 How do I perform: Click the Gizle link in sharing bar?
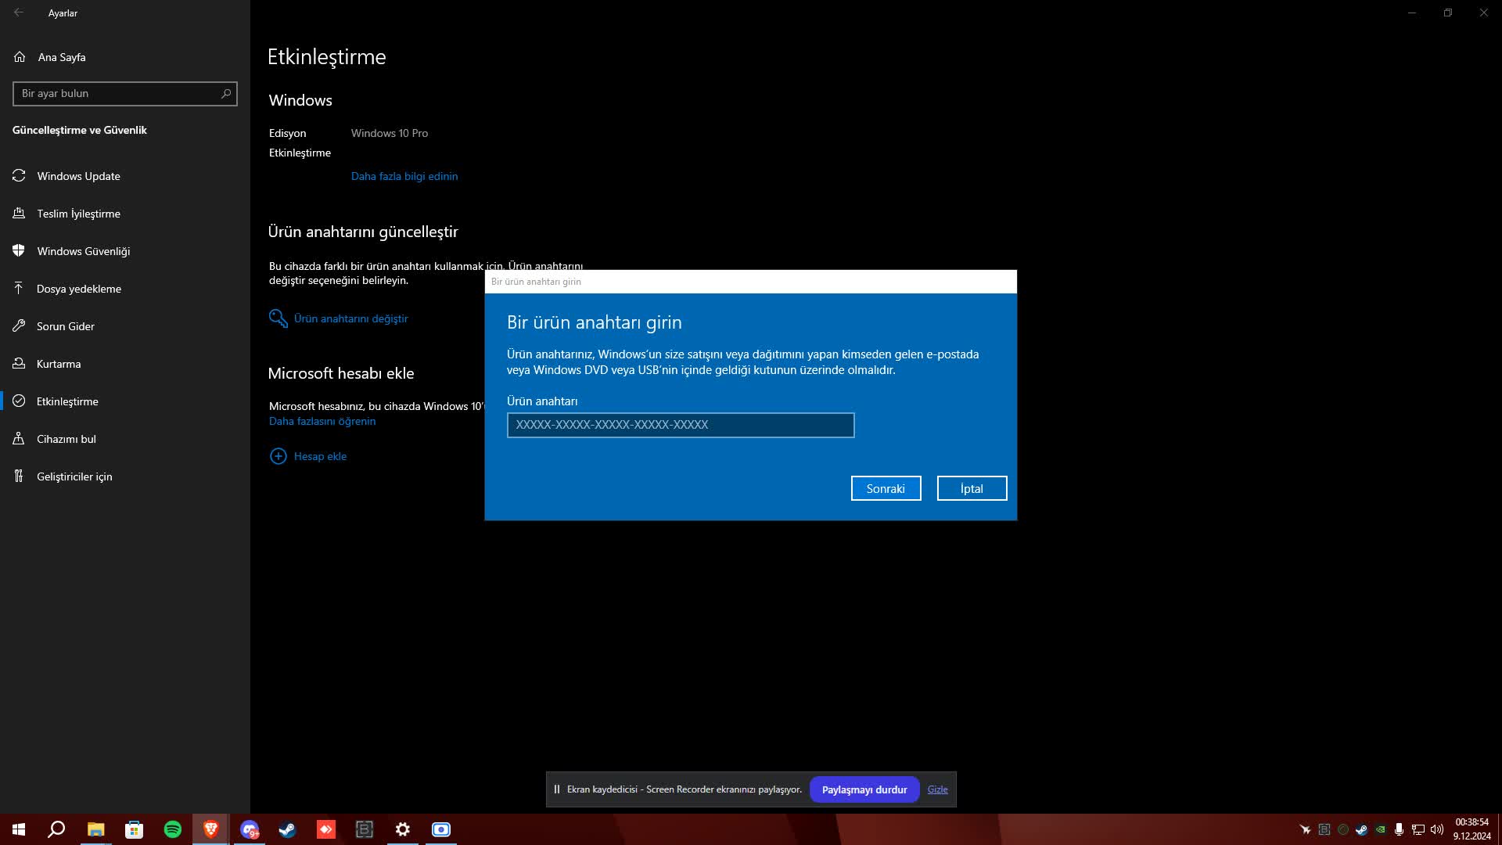(937, 789)
